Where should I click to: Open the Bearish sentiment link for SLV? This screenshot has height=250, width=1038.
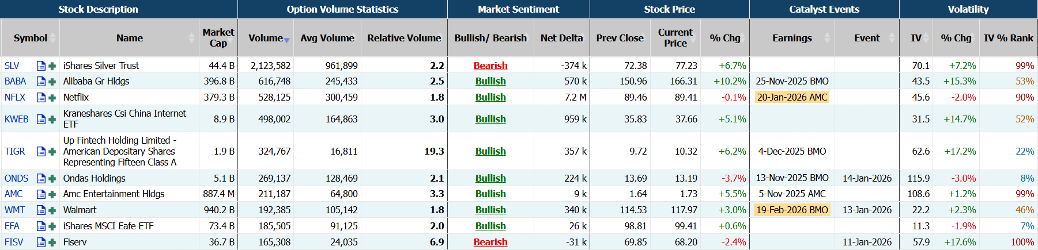click(490, 66)
